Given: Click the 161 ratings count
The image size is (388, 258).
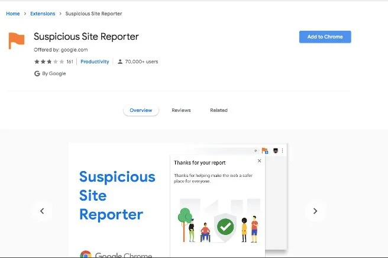Looking at the screenshot, I should point(70,62).
